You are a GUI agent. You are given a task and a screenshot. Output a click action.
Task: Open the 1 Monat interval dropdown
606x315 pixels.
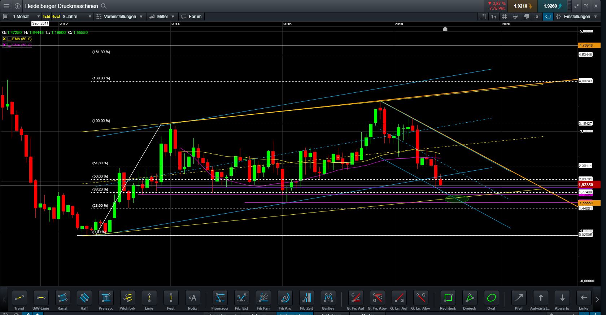[x=26, y=17]
